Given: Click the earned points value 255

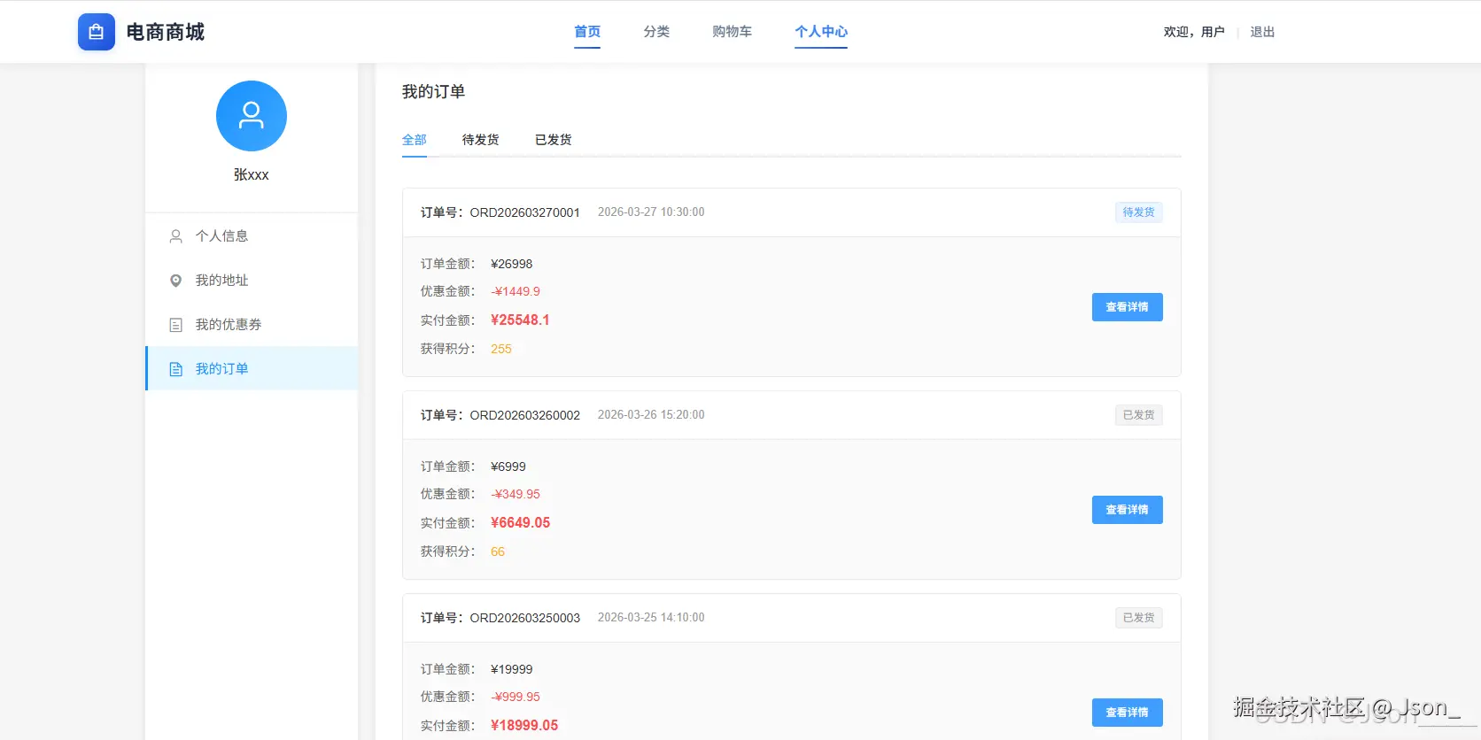Looking at the screenshot, I should point(501,350).
